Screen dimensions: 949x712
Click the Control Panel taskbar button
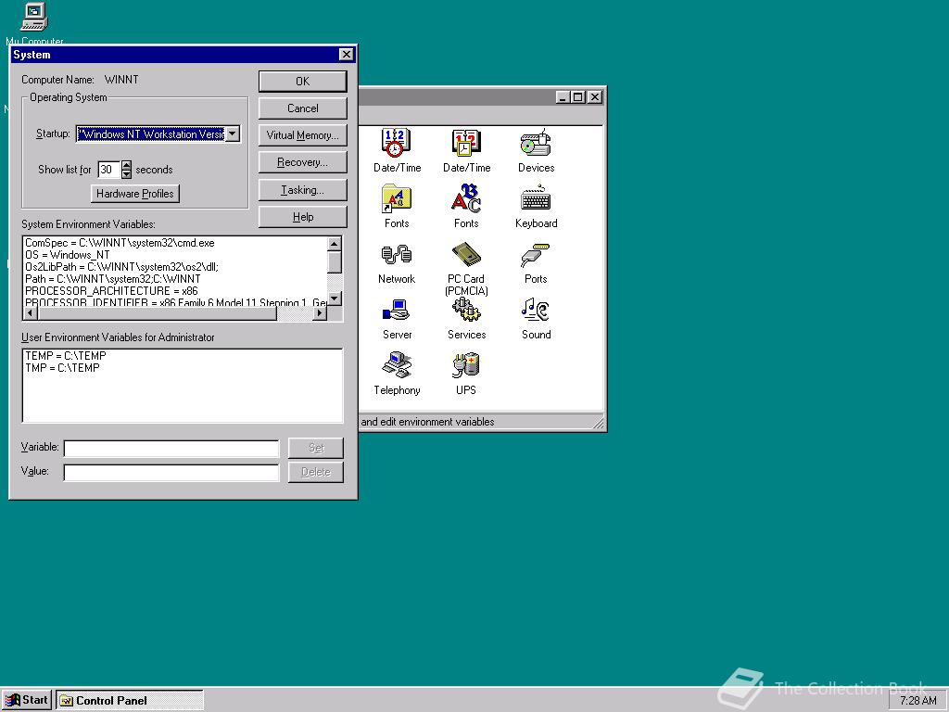click(x=130, y=701)
